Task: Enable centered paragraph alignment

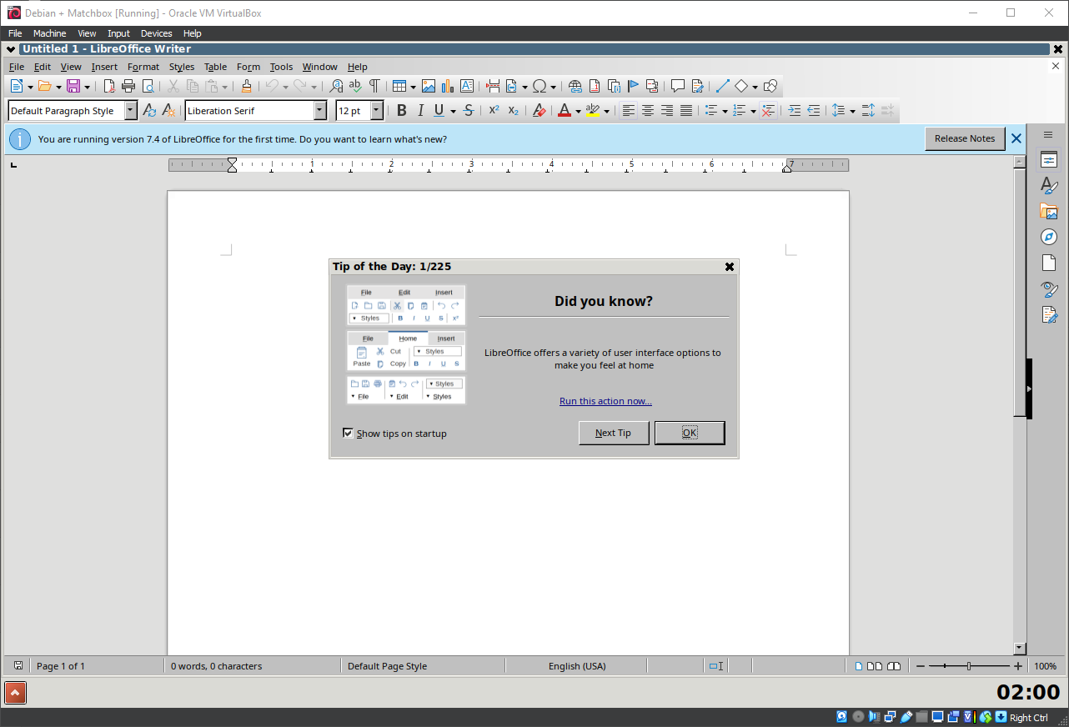Action: pos(648,110)
